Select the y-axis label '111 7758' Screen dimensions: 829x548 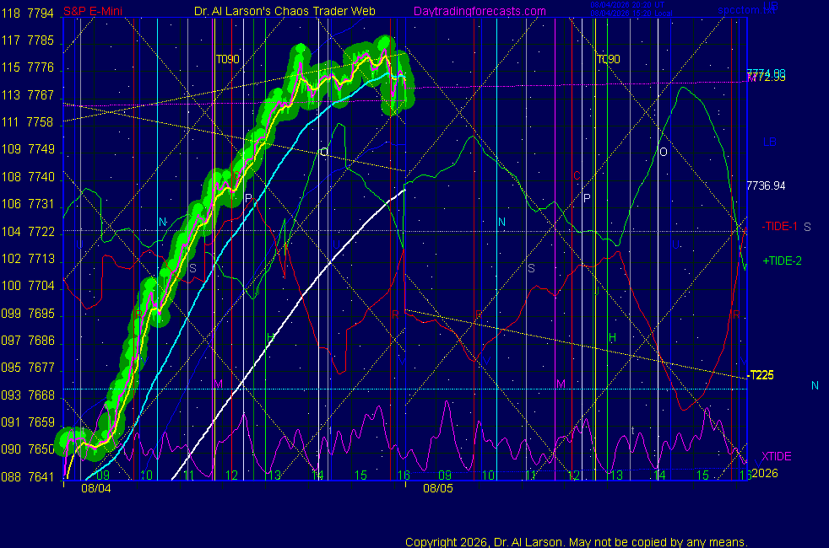coord(27,122)
